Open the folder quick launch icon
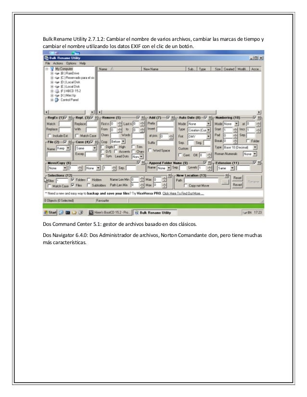Image resolution: width=307 pixels, height=397 pixels. [74, 212]
